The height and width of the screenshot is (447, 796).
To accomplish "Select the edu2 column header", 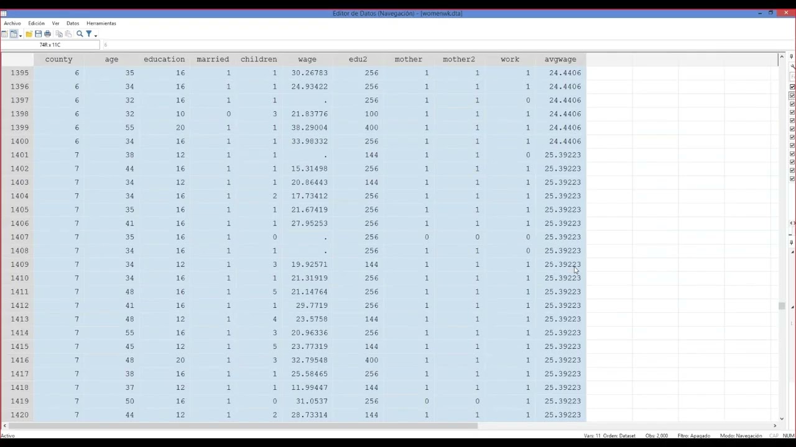I will click(358, 59).
